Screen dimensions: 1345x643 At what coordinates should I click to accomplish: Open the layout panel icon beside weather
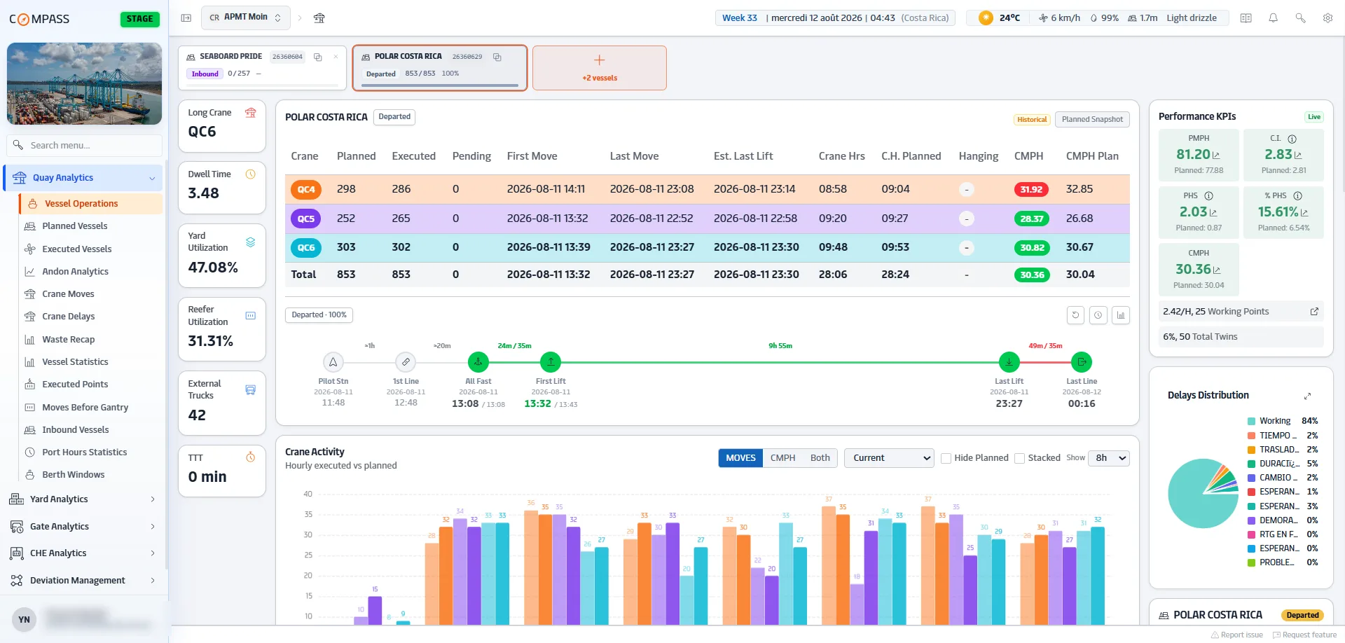point(1246,18)
